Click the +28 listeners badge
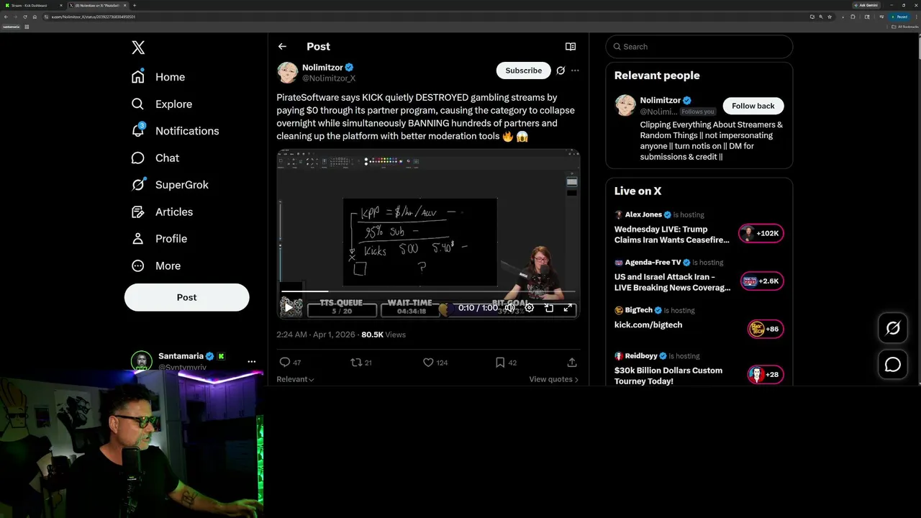Viewport: 921px width, 518px height. click(765, 374)
